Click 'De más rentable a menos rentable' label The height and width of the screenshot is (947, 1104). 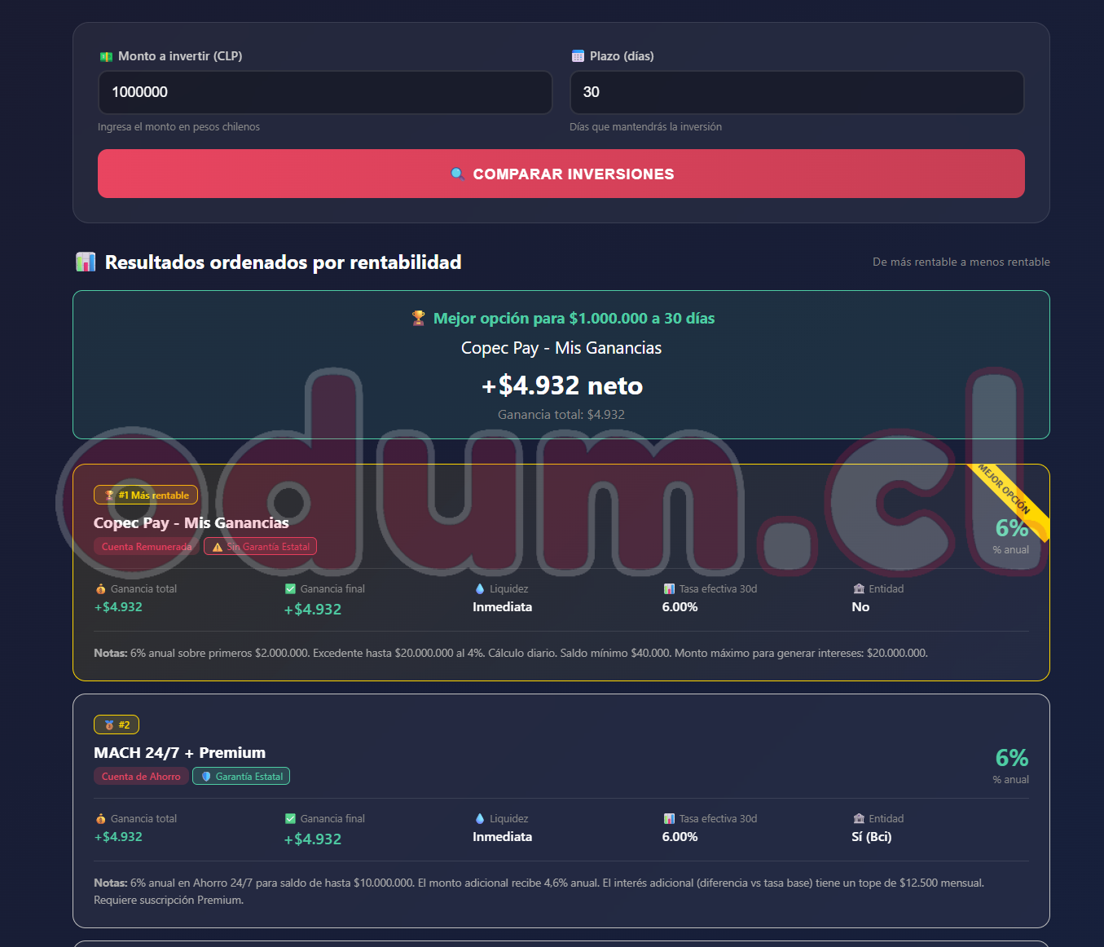click(961, 262)
